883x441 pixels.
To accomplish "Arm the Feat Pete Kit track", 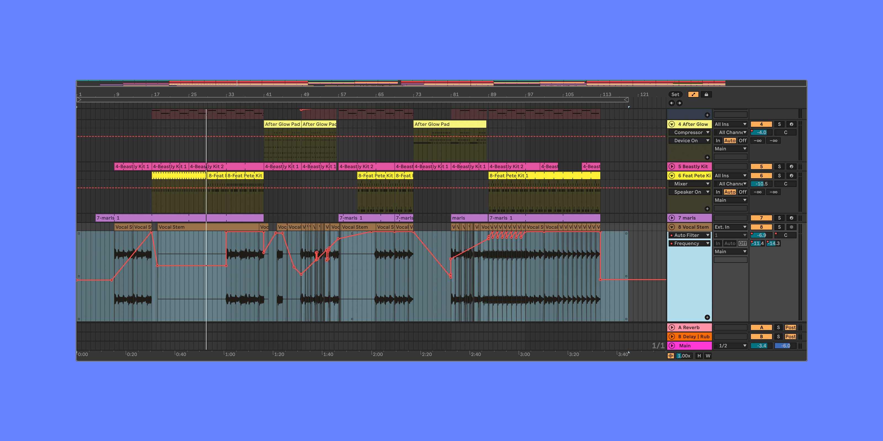I will click(791, 176).
